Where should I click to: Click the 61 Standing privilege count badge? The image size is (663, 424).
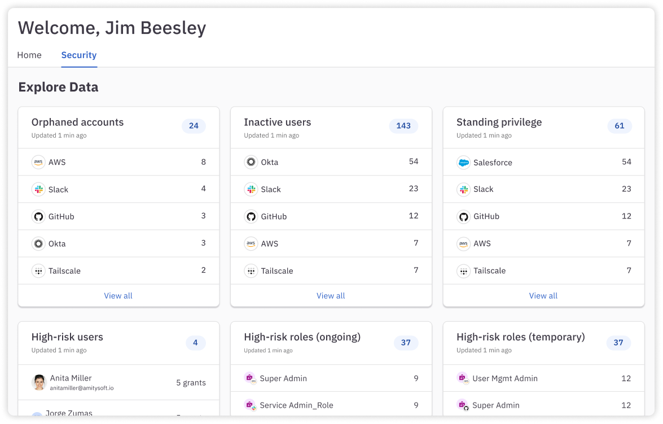619,126
